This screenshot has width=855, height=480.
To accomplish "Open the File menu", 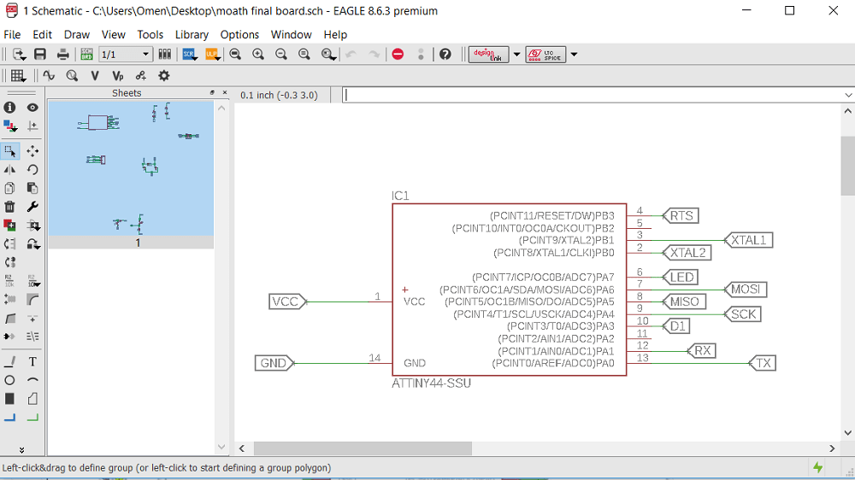I will coord(12,34).
